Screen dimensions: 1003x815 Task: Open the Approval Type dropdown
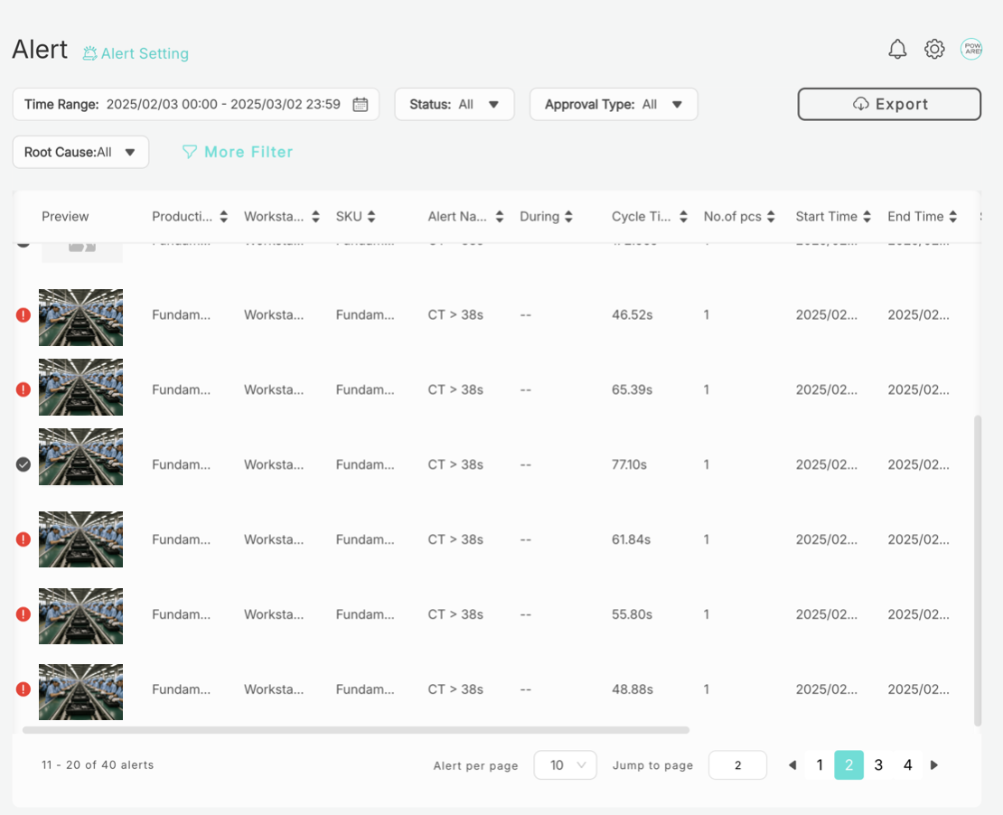click(614, 104)
